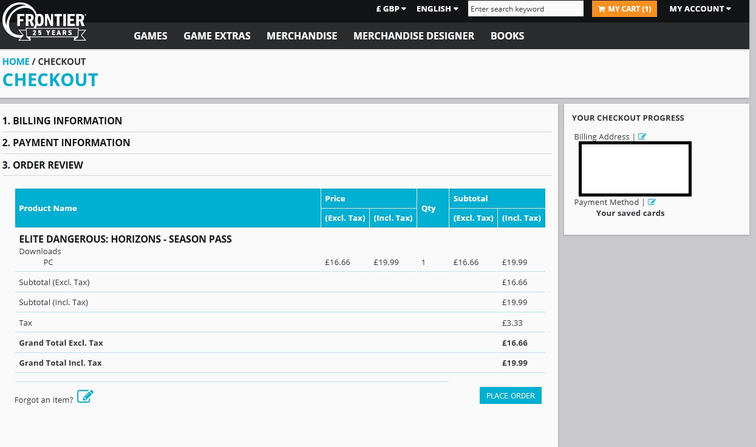Image resolution: width=756 pixels, height=447 pixels.
Task: Edit Payment Method using the pencil icon
Action: point(652,202)
